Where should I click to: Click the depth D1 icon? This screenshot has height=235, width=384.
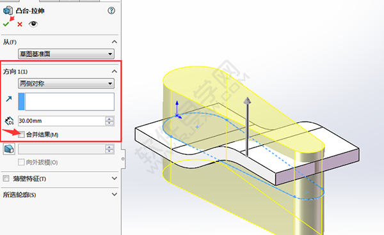(x=9, y=121)
